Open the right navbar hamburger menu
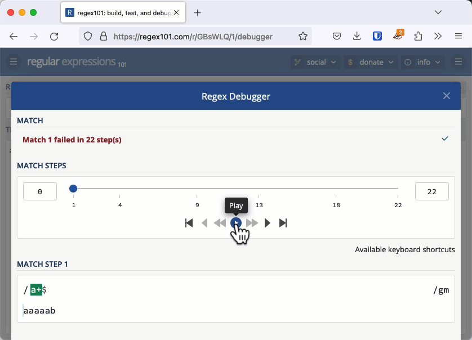This screenshot has width=472, height=340. [x=458, y=62]
